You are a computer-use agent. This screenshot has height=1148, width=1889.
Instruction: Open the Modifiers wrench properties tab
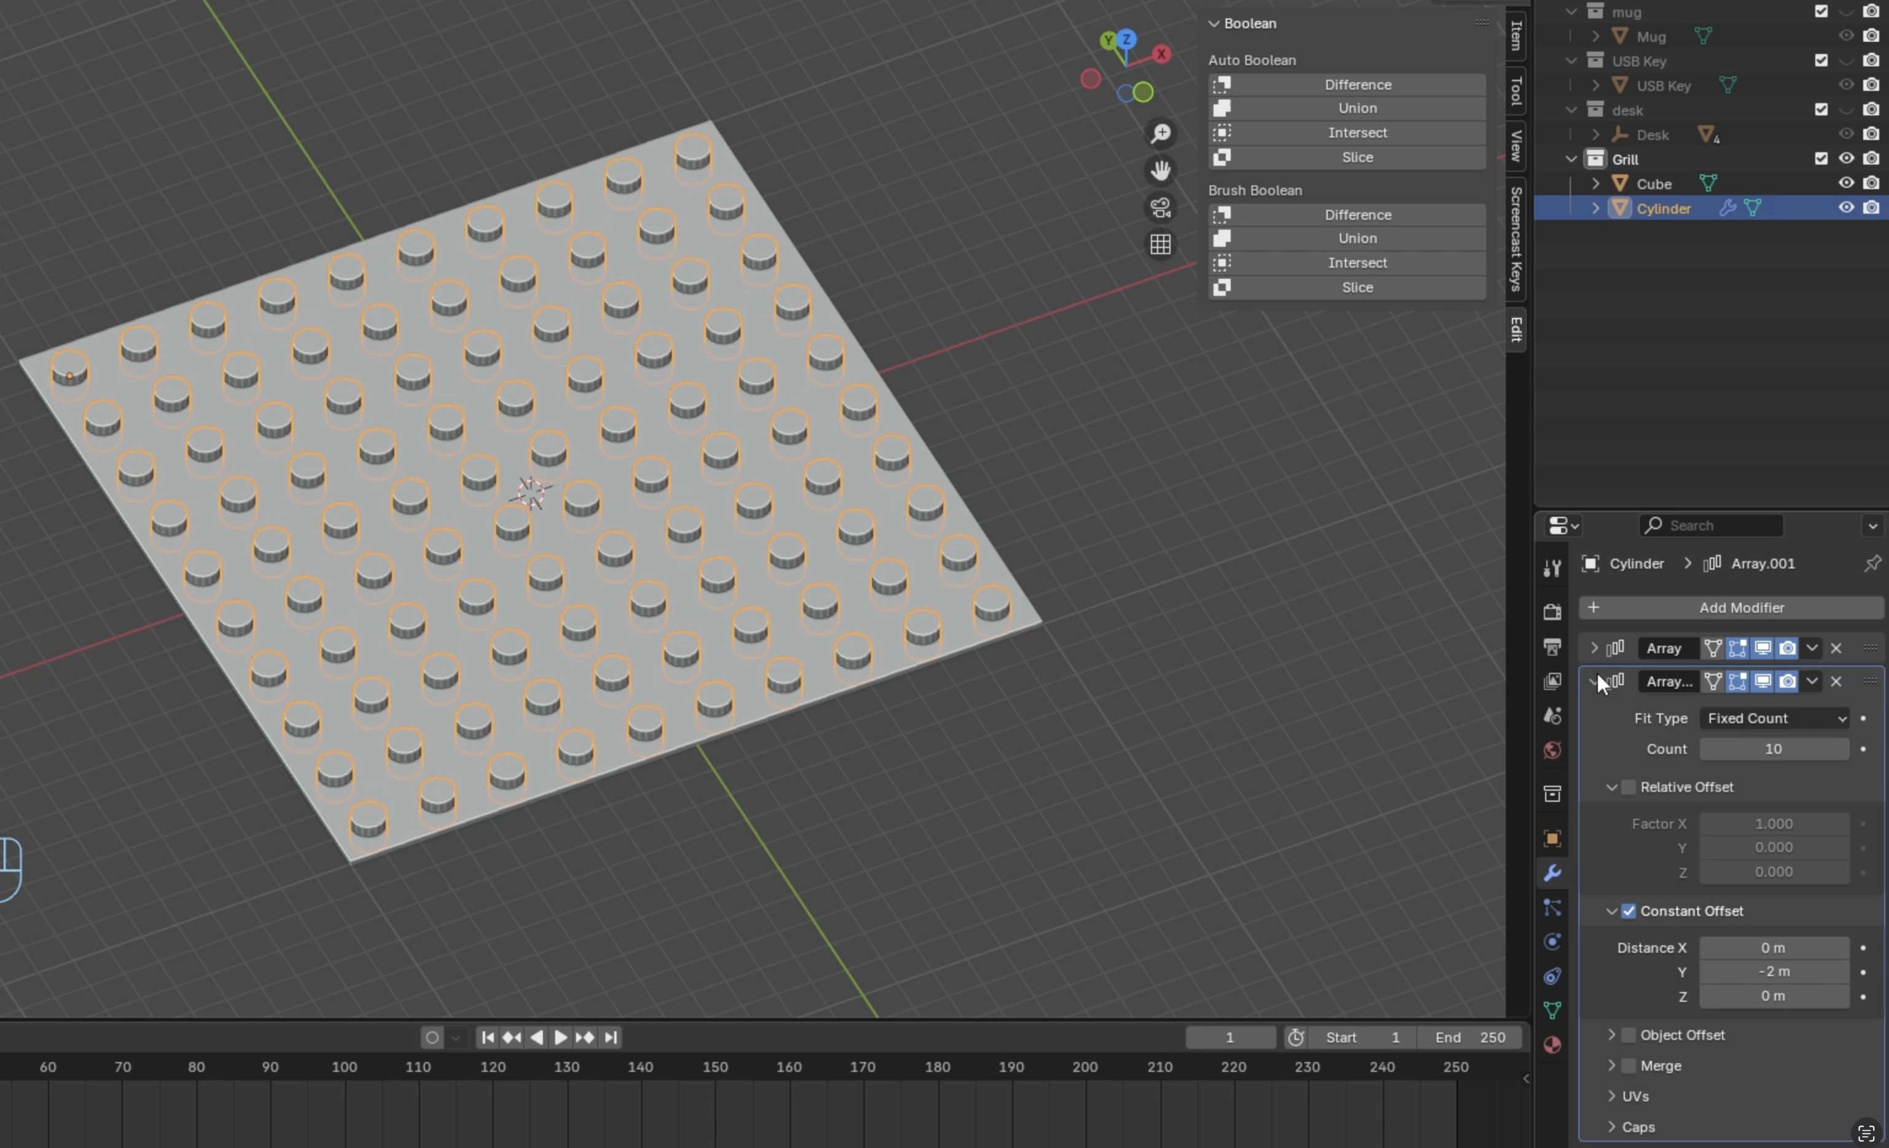point(1552,873)
